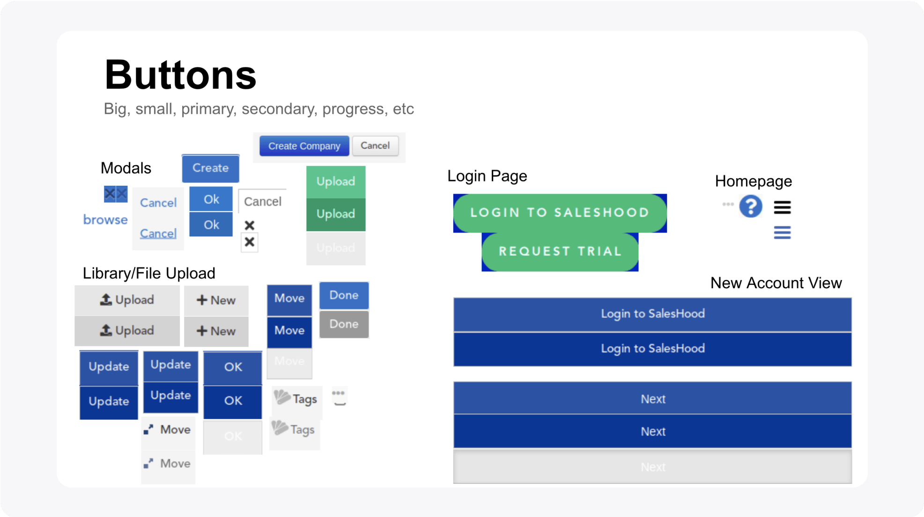Click the underlined Cancel link
924x517 pixels.
pos(158,233)
